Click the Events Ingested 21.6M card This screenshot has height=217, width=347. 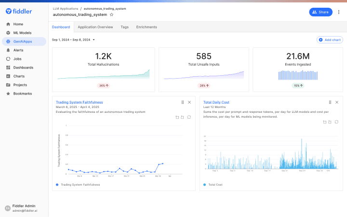298,69
